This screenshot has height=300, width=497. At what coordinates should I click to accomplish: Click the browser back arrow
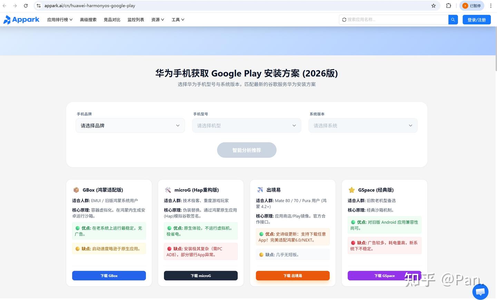coord(4,6)
